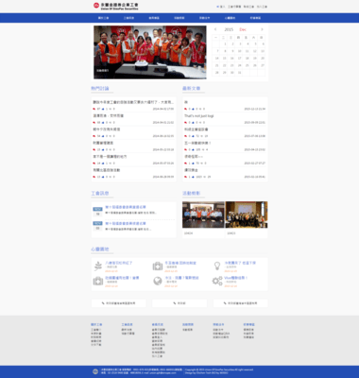This screenshot has height=378, width=359.
Task: Click the 2015 year label in calendar
Action: coord(229,29)
